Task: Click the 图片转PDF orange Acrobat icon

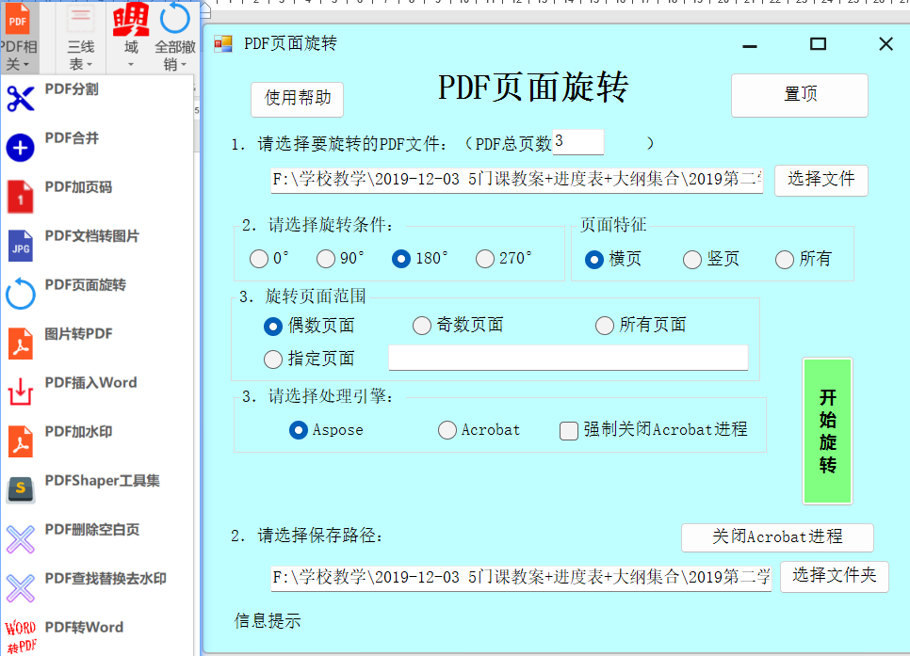Action: click(x=21, y=344)
